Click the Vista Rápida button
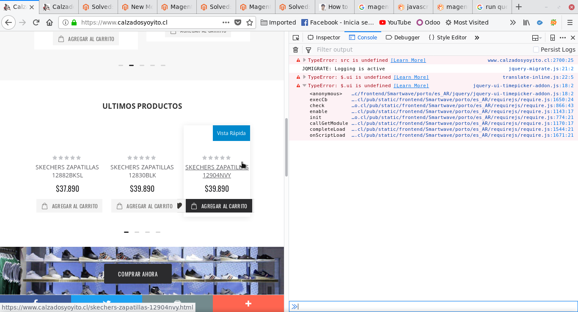578x312 pixels. tap(231, 133)
